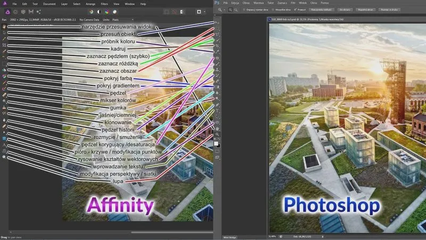Select the Text tool in Affinity toolbar
Viewport: 426px width, 240px height.
[x=4, y=145]
